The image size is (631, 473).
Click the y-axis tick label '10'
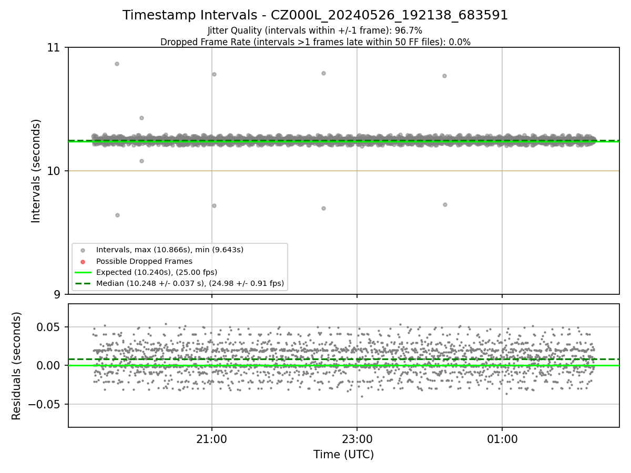point(55,171)
